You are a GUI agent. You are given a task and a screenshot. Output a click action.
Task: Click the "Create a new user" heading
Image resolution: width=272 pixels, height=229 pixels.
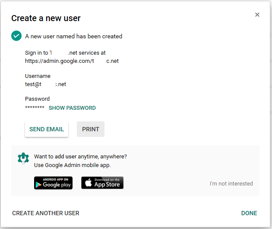[x=46, y=18]
